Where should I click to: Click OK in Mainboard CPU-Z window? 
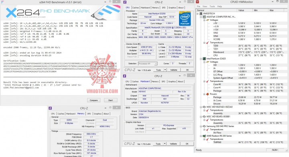click(x=187, y=144)
